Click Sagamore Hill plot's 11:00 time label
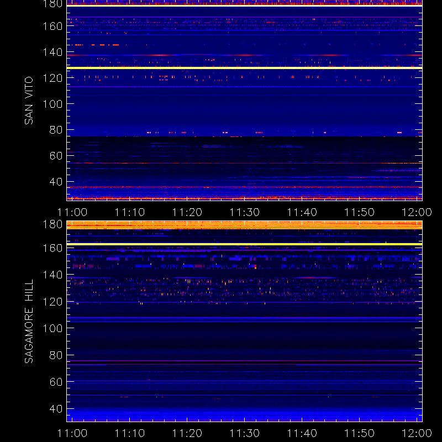This screenshot has height=442, width=442. click(x=72, y=433)
